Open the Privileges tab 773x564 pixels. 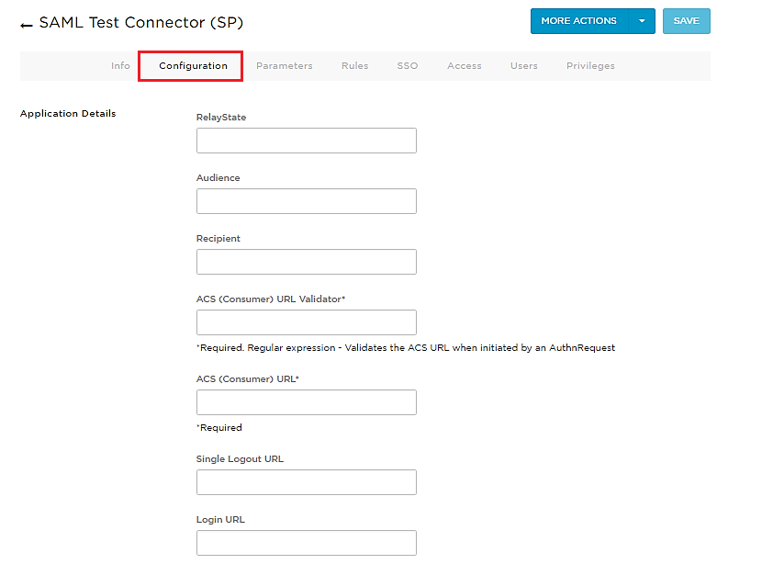point(589,65)
